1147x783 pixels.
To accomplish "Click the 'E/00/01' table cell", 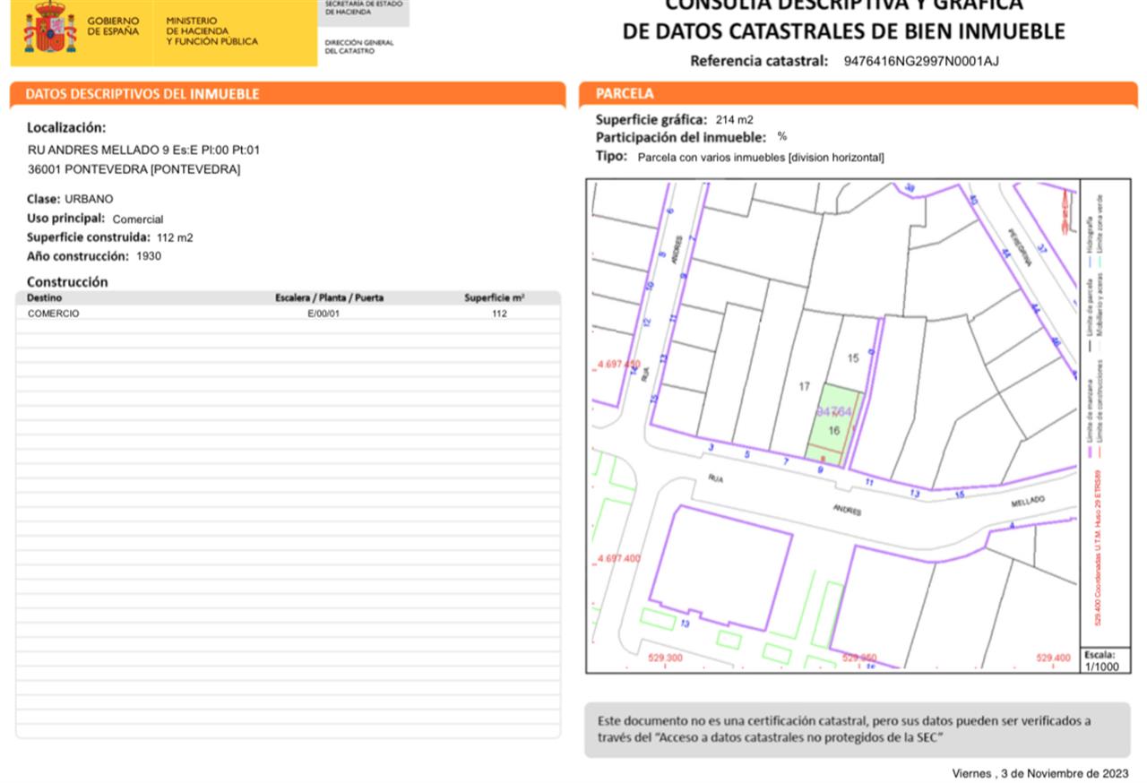I will [324, 314].
